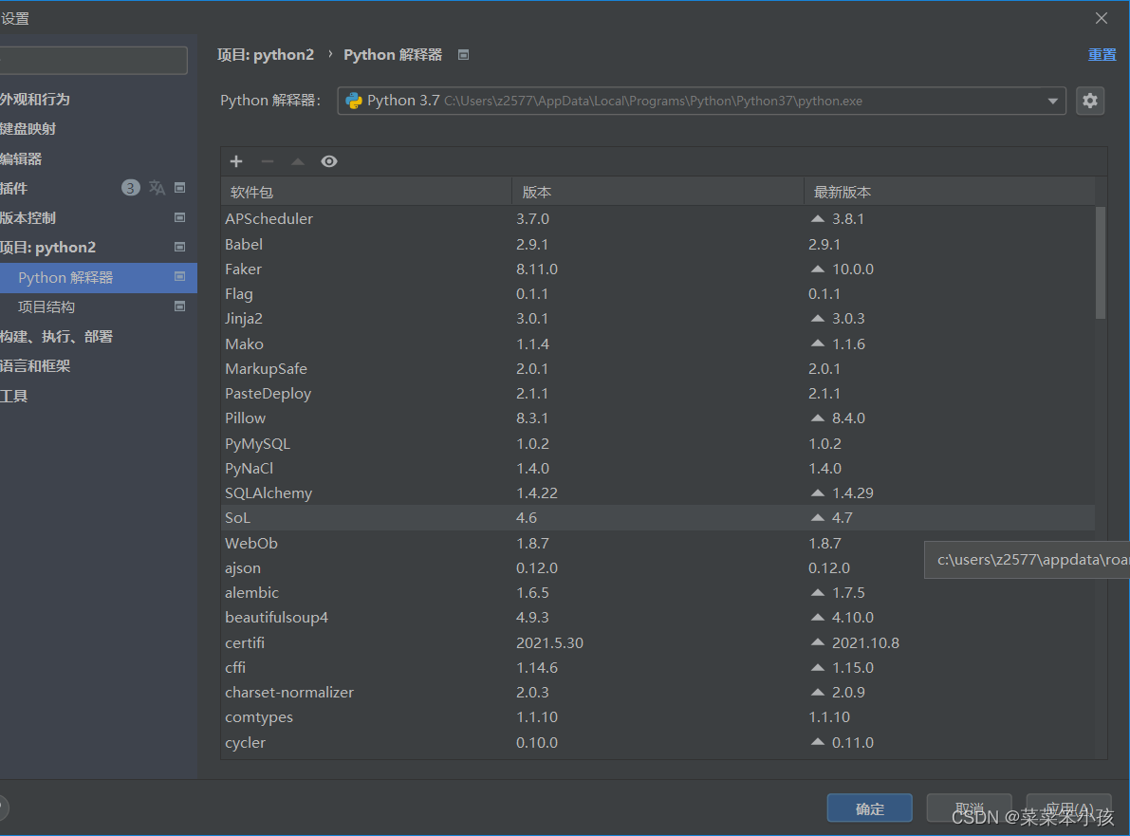Click the project icon in the 版本控制 row
This screenshot has height=836, width=1130.
[180, 217]
